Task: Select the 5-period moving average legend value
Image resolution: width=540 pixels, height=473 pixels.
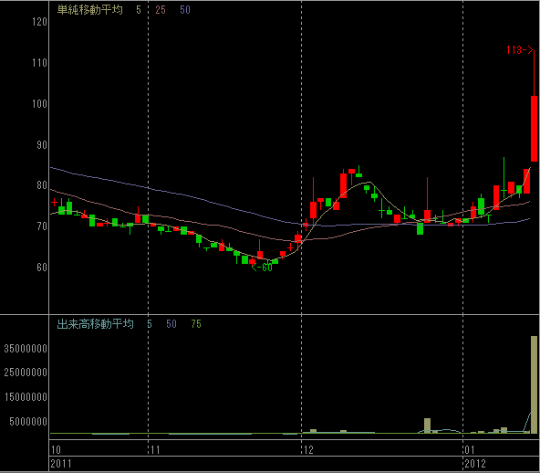Action: click(139, 10)
